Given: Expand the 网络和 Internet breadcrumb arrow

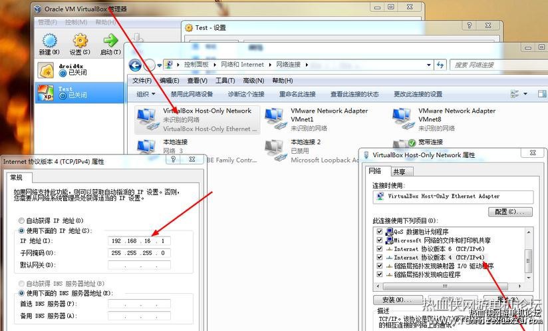Looking at the screenshot, I should 270,65.
